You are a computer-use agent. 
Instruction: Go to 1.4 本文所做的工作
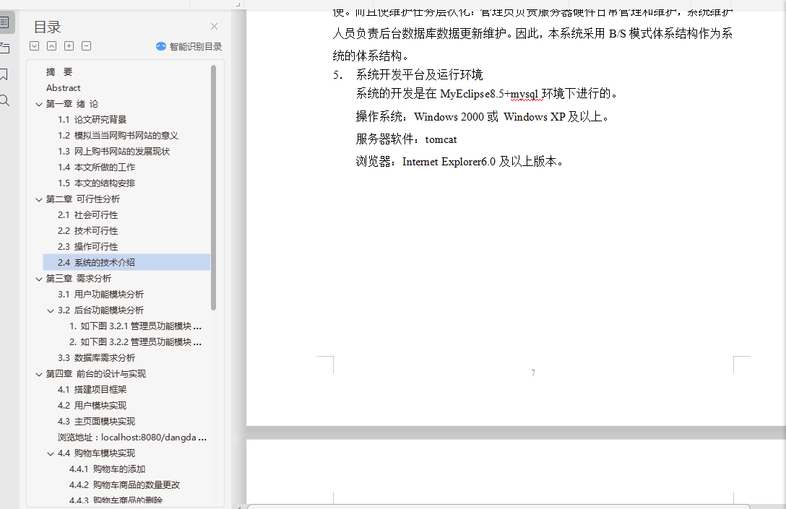coord(96,168)
